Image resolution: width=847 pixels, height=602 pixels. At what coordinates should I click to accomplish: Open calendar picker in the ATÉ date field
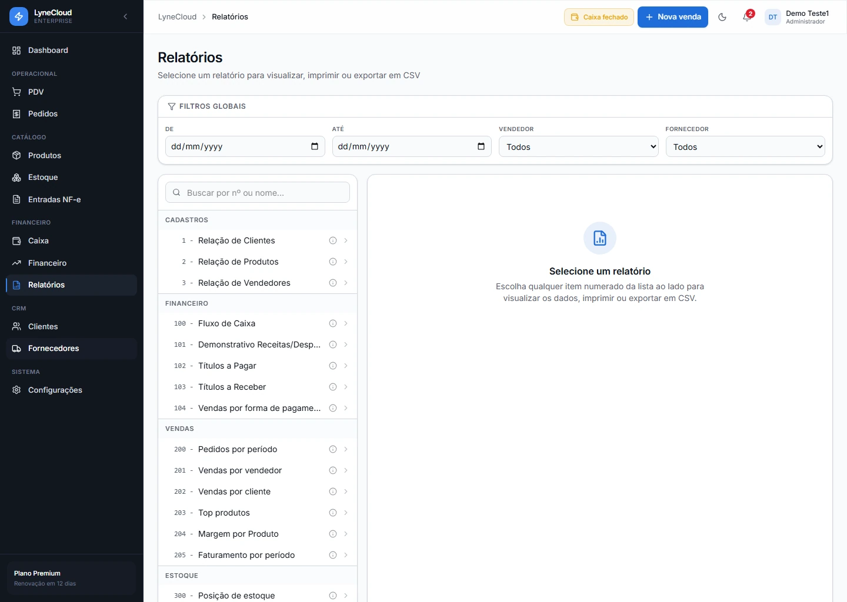(x=481, y=146)
